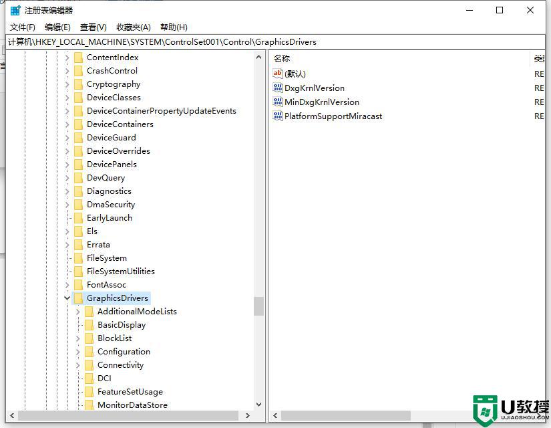
Task: Expand the DeviceContainerPropertyUpdateEvents key
Action: [67, 111]
